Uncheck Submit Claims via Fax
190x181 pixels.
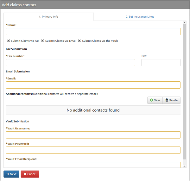[9, 41]
